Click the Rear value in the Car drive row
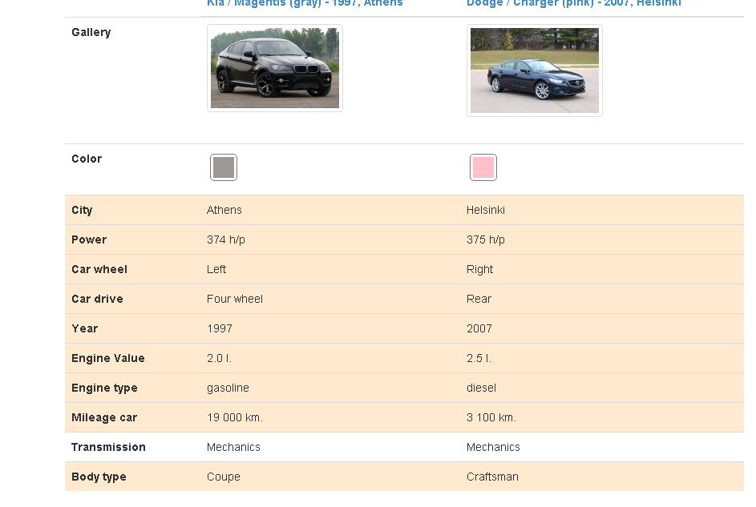The height and width of the screenshot is (507, 756). click(479, 299)
